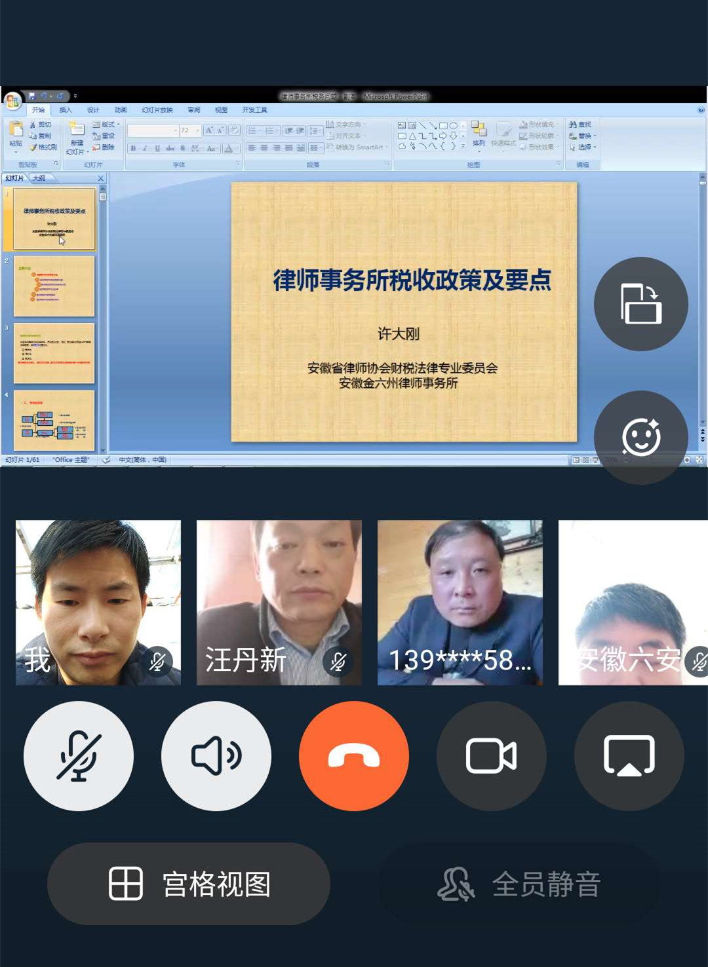Rotate the shared screen to fullscreen
The height and width of the screenshot is (967, 708).
pyautogui.click(x=640, y=304)
